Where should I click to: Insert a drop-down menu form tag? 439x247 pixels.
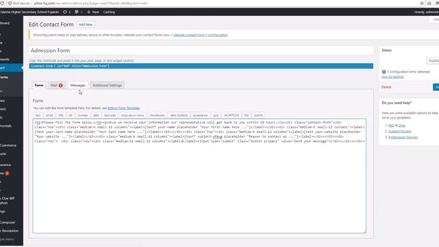tap(132, 115)
